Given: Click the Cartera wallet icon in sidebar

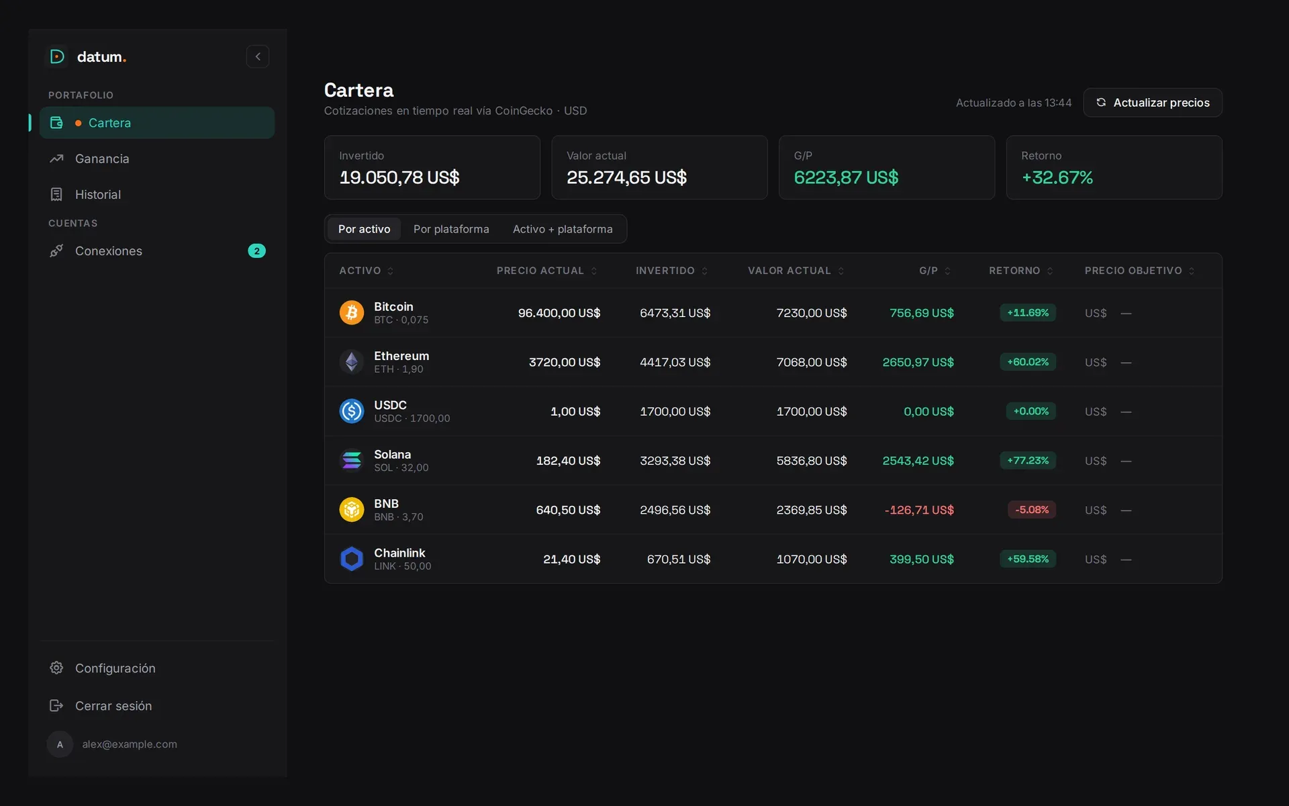Looking at the screenshot, I should [x=56, y=123].
